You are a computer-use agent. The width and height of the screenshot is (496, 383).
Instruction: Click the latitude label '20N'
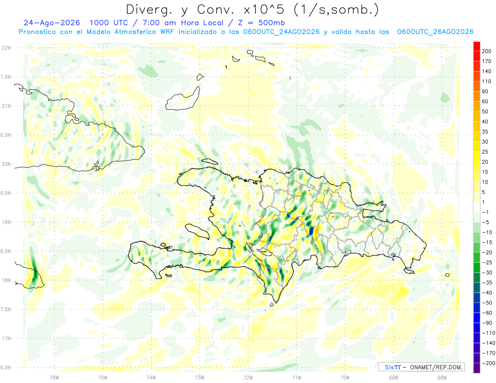tap(6, 164)
